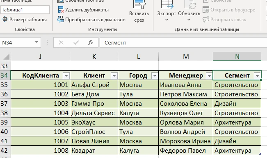Image resolution: width=267 pixels, height=158 pixels.
Task: Click Открыть в браузере button text
Action: coord(233,10)
